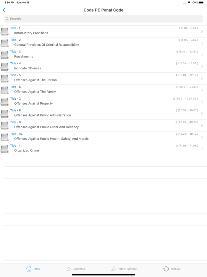Open Offenses Against The Person entry
This screenshot has width=207, height=277.
[35, 80]
